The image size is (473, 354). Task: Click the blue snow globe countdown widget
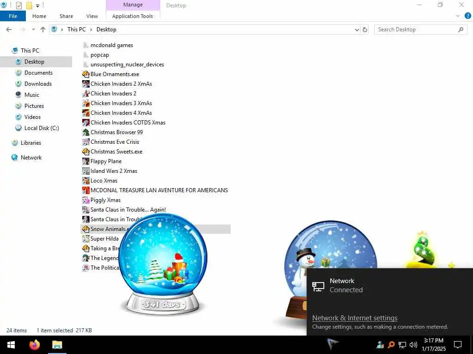pyautogui.click(x=163, y=264)
